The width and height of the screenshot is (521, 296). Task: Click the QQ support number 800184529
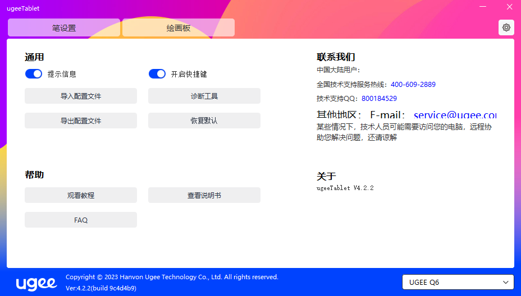click(x=379, y=98)
